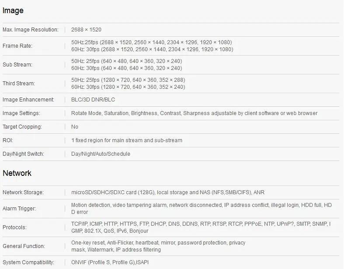This screenshot has width=345, height=269.
Task: Select the Network Storage label
Action: [23, 192]
